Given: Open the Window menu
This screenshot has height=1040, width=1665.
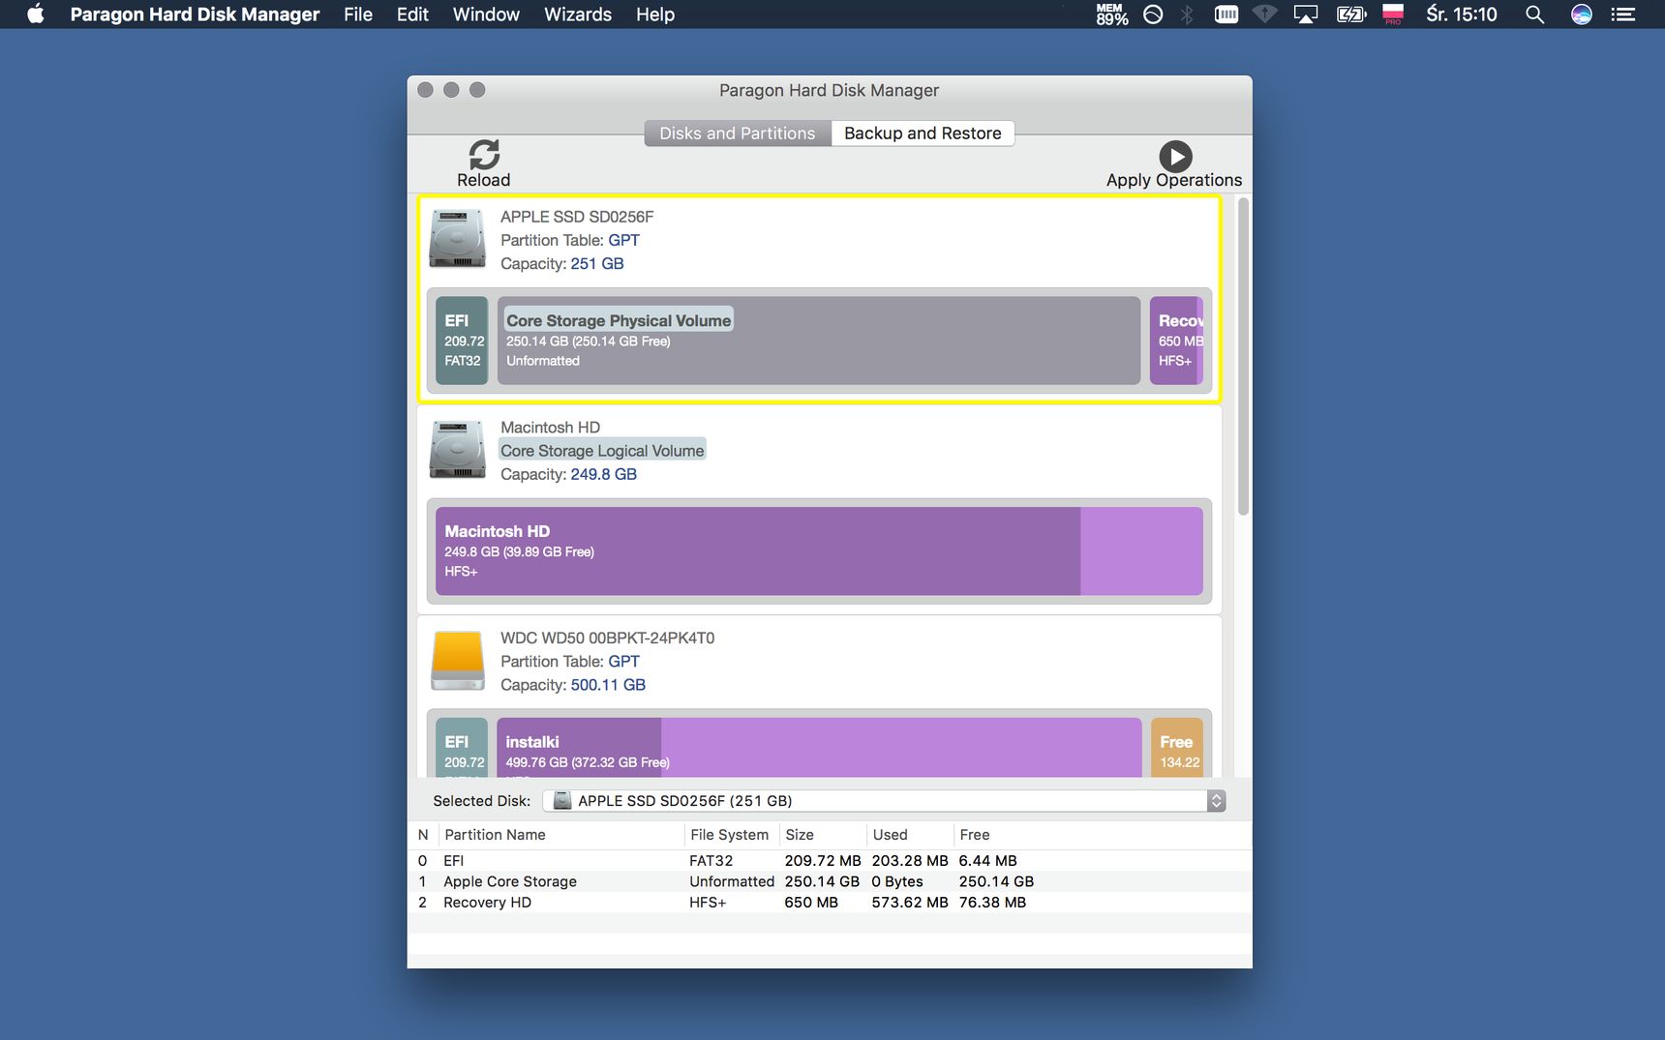Looking at the screenshot, I should 486,15.
